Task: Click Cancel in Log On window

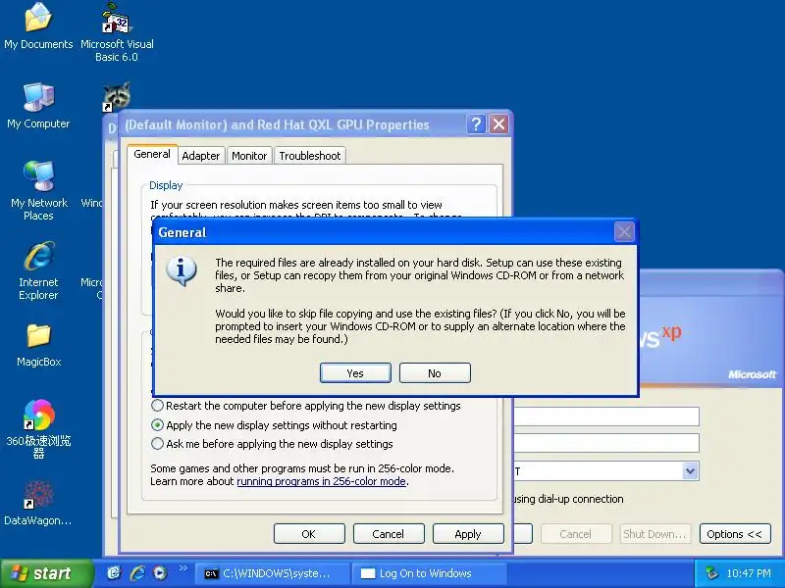Action: [x=576, y=533]
